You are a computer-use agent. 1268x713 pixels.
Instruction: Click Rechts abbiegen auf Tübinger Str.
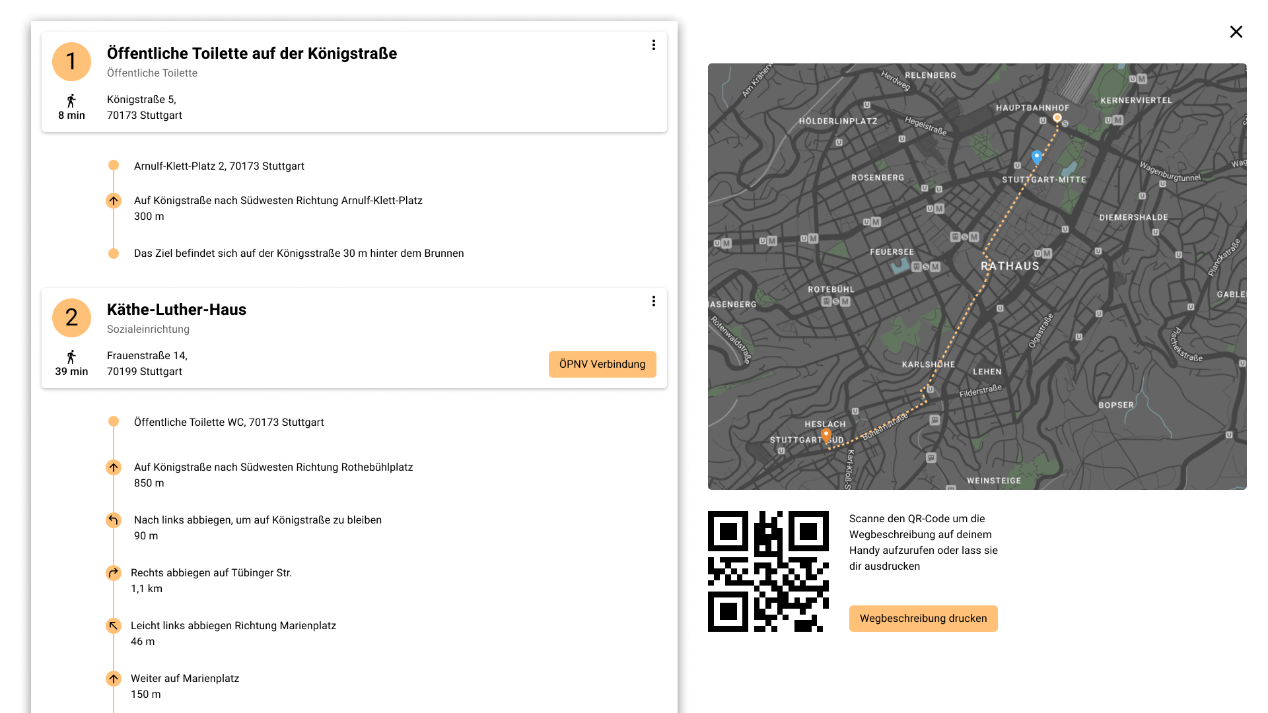click(x=211, y=572)
